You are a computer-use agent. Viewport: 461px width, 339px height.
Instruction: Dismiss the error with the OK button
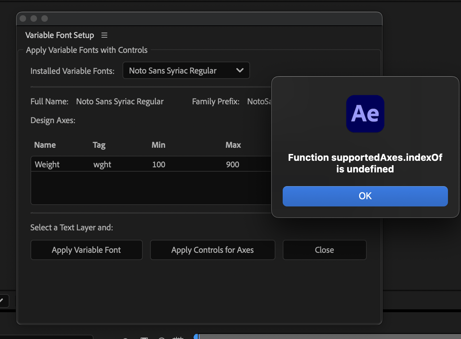click(x=365, y=196)
